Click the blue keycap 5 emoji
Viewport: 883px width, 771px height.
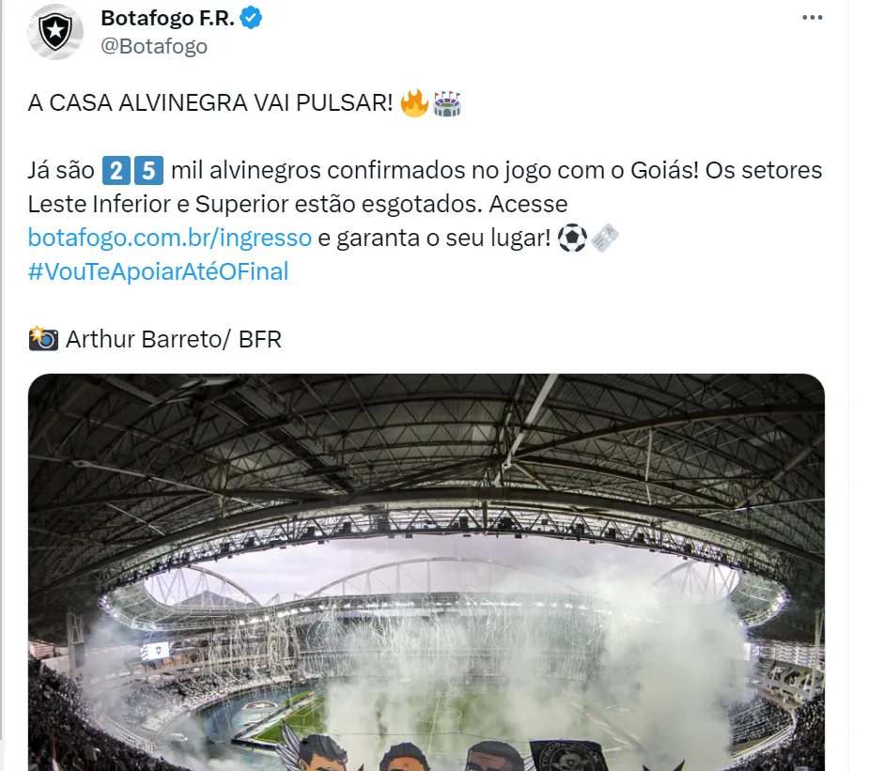pos(148,171)
